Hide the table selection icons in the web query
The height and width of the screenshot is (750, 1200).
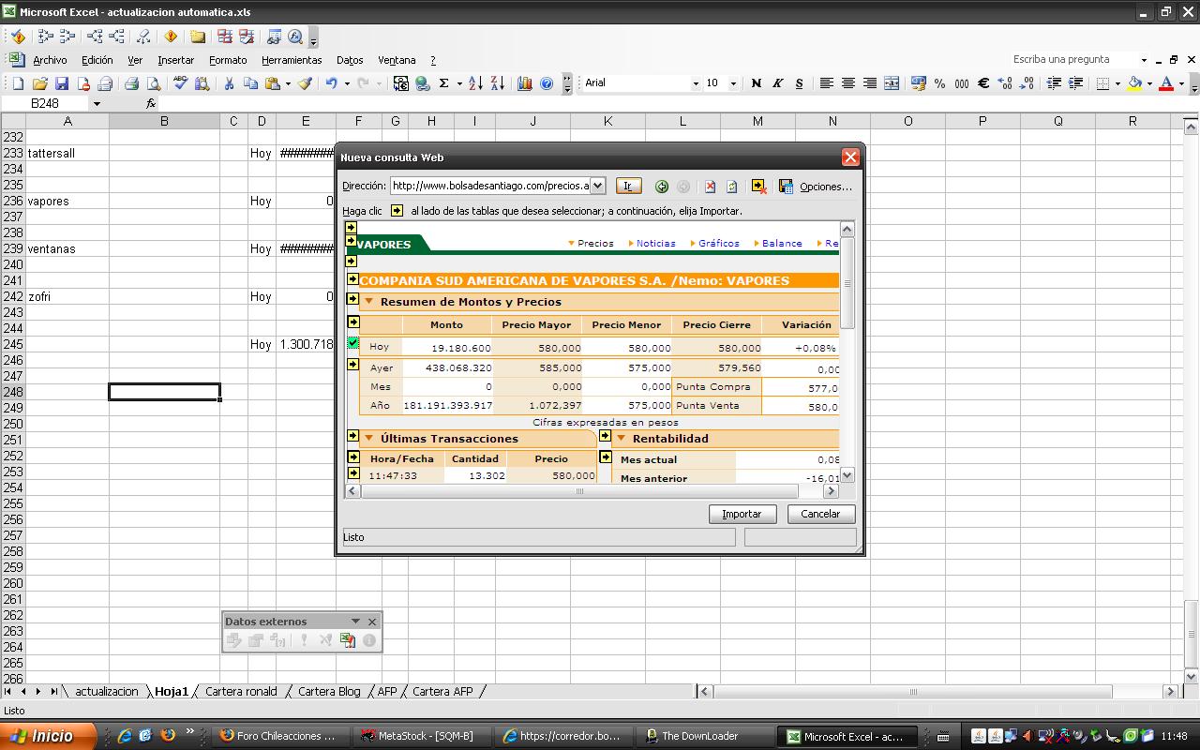[x=759, y=187]
